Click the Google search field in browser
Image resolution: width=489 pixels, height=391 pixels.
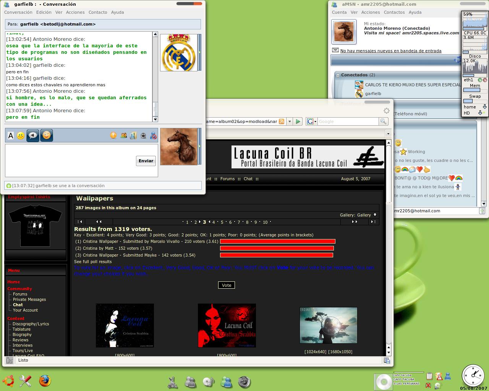coord(348,121)
